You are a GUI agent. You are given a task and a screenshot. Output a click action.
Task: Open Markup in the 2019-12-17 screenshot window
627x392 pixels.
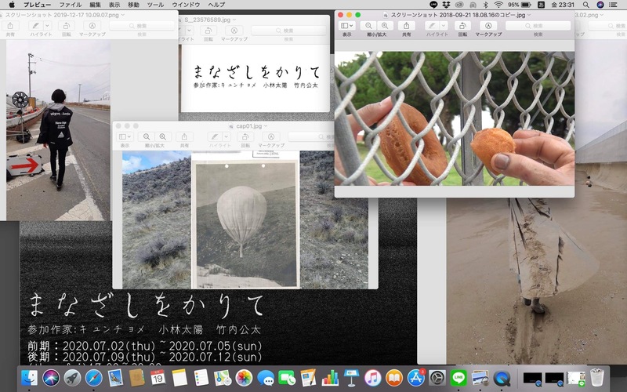coord(92,26)
